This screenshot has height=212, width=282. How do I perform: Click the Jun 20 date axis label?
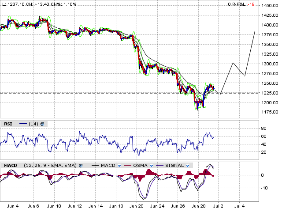pos(137,206)
